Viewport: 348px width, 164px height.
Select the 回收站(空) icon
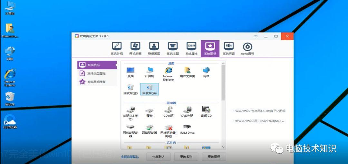point(130,89)
